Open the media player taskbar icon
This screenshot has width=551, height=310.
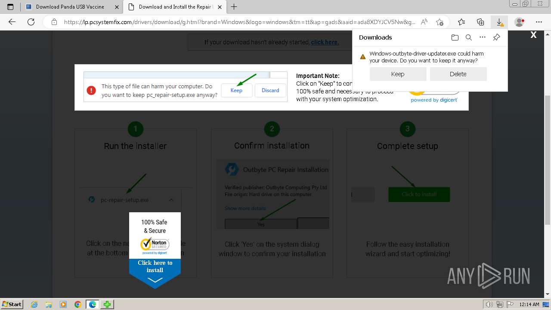(x=63, y=304)
